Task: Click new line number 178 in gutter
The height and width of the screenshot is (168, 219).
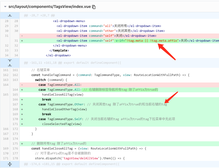Action: [x=15, y=158]
